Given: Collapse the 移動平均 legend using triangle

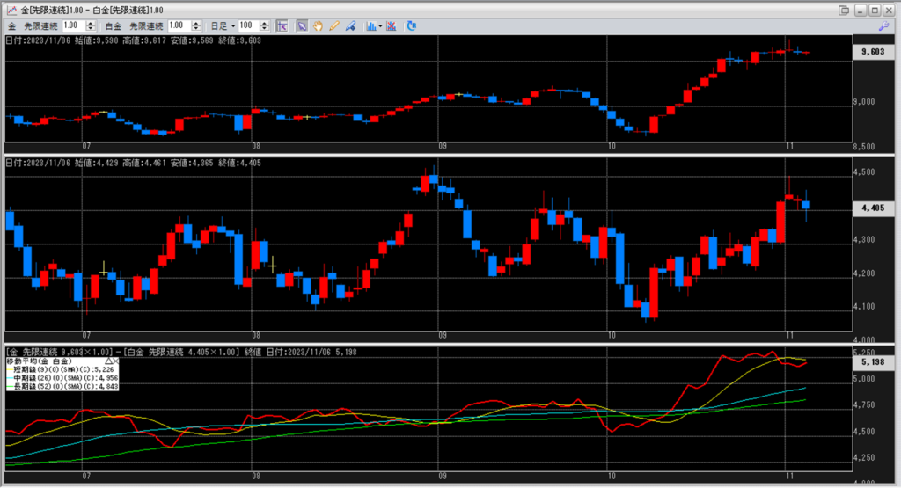Looking at the screenshot, I should (x=106, y=361).
